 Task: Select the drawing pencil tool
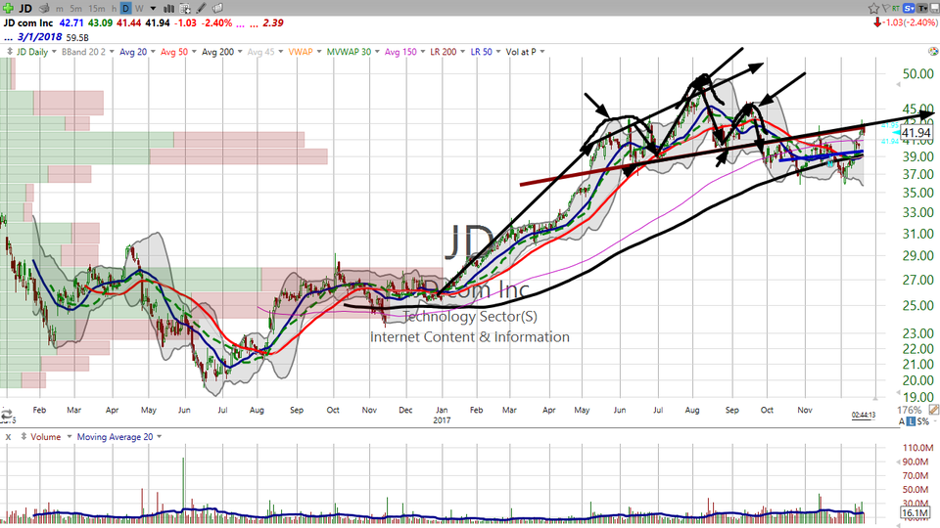click(x=202, y=9)
